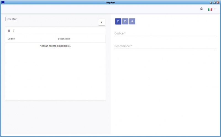Click the Italian flag language icon
Viewport: 221px width, 137px height.
pyautogui.click(x=210, y=9)
